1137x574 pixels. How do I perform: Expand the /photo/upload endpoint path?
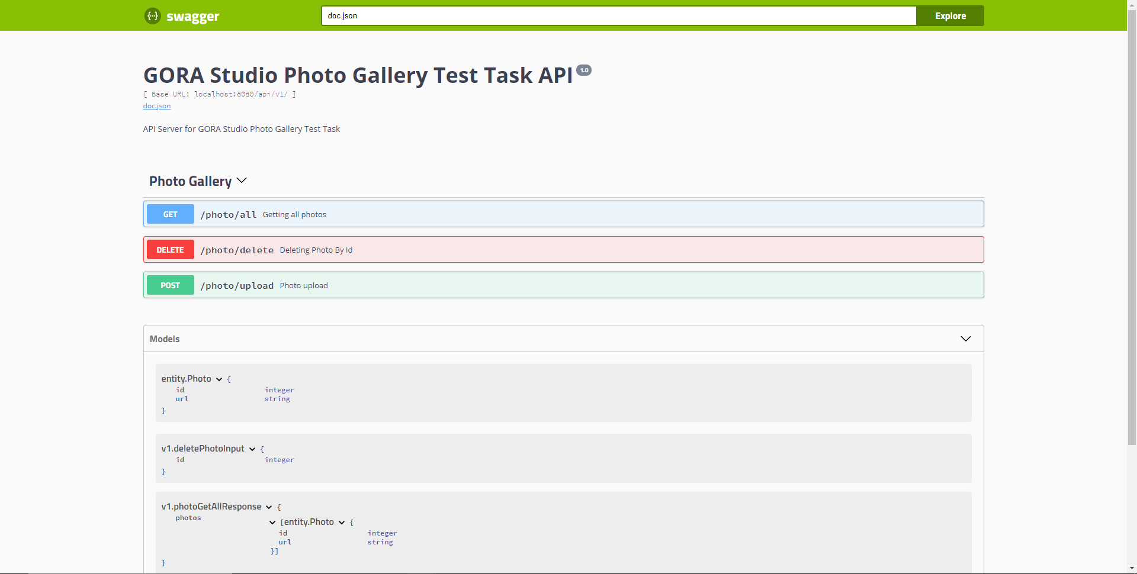[237, 285]
